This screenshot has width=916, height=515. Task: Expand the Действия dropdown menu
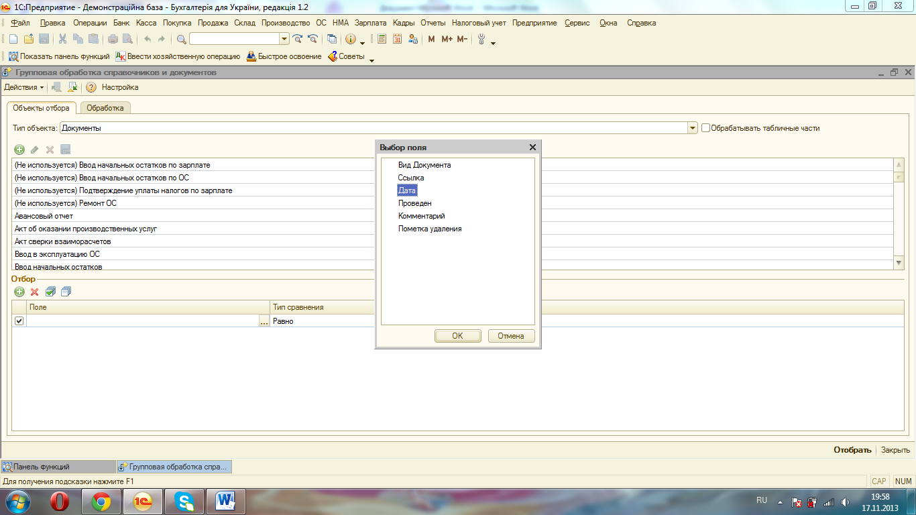(24, 87)
